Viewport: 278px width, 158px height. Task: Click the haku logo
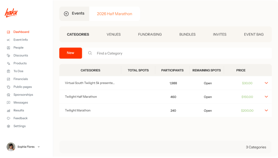pyautogui.click(x=11, y=13)
